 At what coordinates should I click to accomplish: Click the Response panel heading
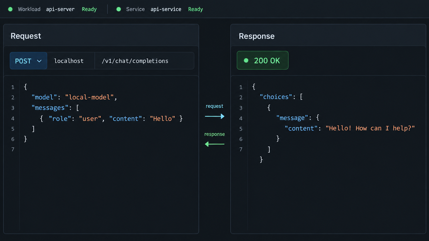[x=257, y=36]
